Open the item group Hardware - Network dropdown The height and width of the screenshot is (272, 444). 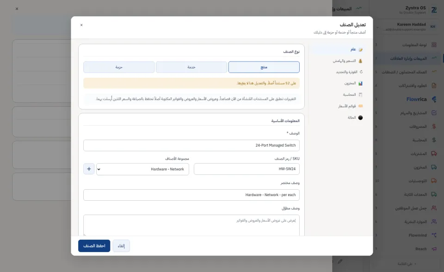point(143,169)
